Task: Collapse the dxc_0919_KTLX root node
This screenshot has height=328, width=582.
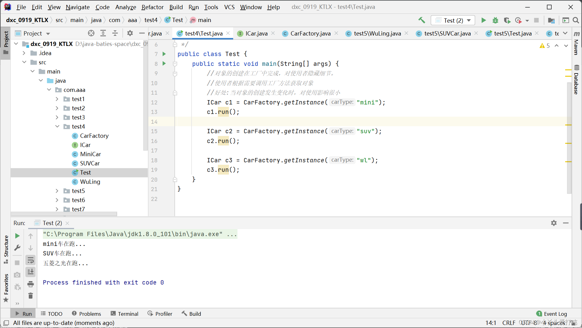Action: pyautogui.click(x=16, y=44)
